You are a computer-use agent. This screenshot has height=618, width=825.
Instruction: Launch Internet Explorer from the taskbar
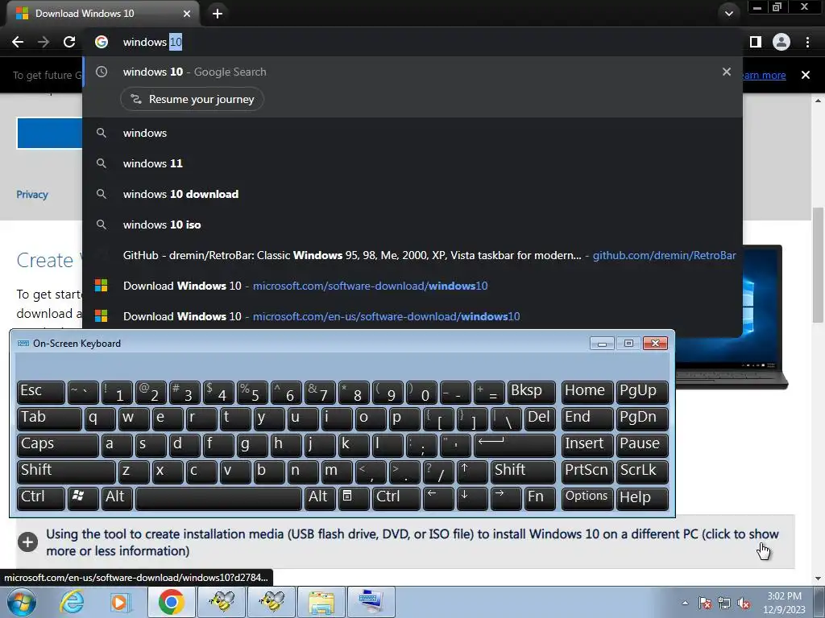71,602
